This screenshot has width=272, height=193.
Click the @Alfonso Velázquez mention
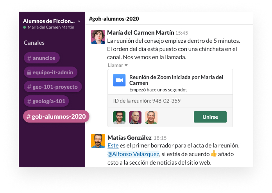pos(133,154)
